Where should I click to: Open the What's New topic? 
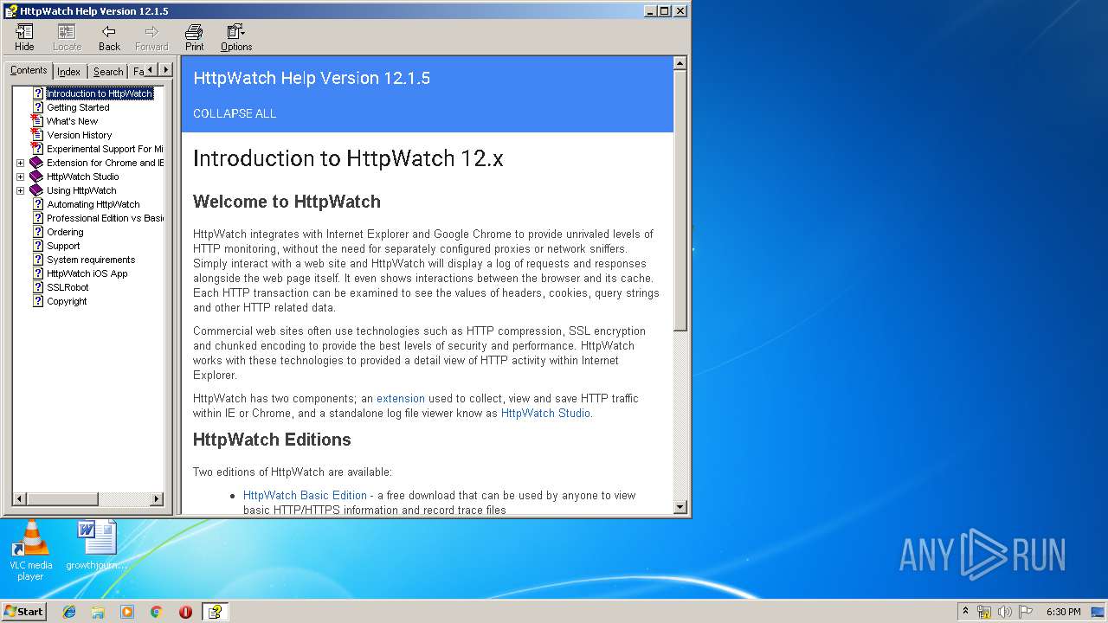72,121
